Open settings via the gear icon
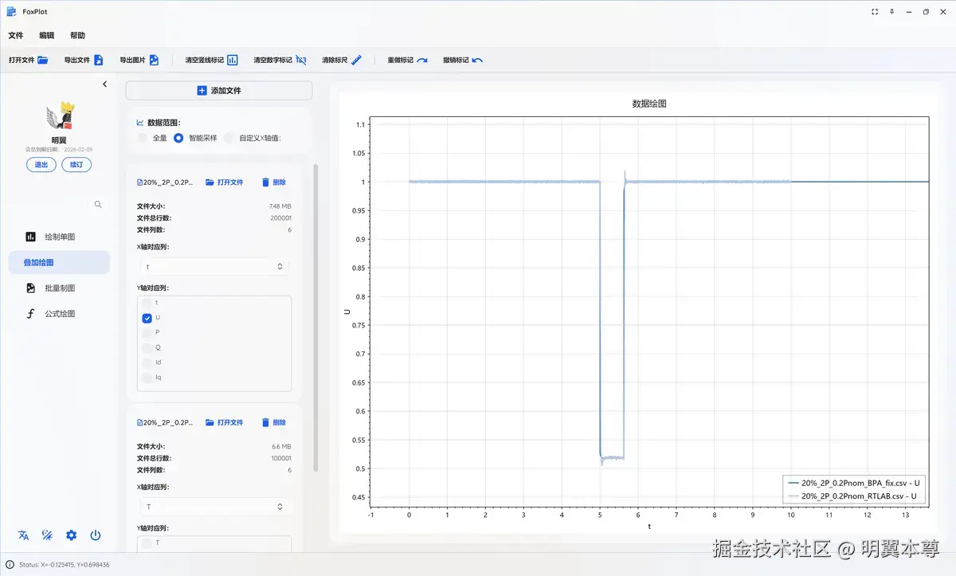The height and width of the screenshot is (576, 956). [x=72, y=535]
